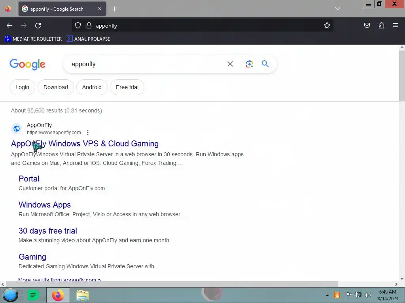This screenshot has width=405, height=303.
Task: Open tracking protection shield icon
Action: 78,26
